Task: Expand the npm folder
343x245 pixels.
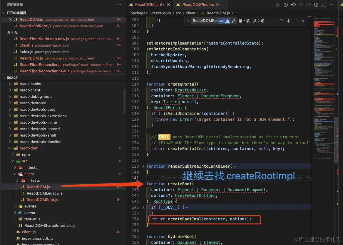Action: (12, 154)
